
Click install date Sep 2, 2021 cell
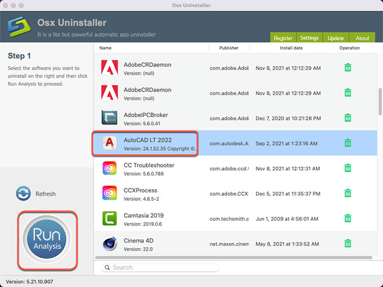coord(287,143)
